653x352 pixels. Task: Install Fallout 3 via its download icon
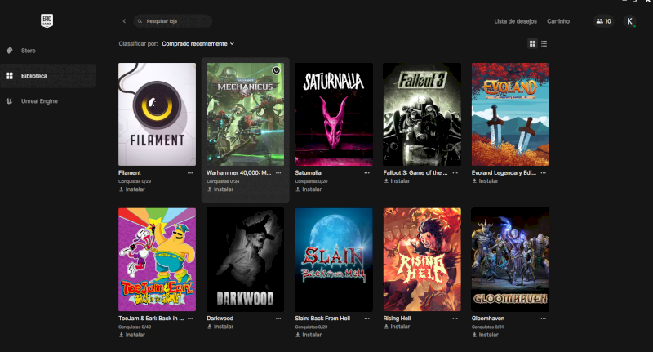pyautogui.click(x=386, y=181)
